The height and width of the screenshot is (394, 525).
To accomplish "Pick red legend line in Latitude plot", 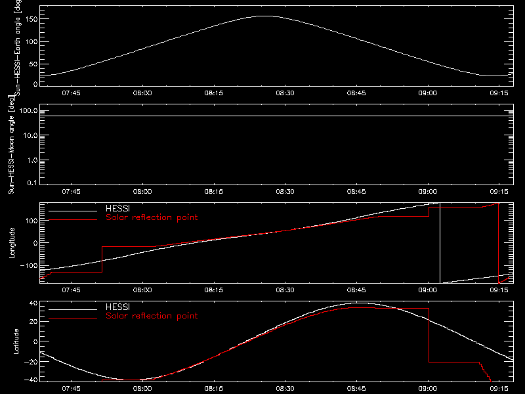I will pos(73,318).
